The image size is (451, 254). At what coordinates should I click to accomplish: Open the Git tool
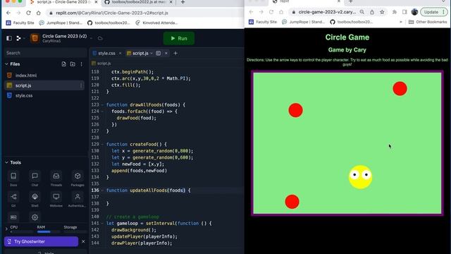pos(13,199)
